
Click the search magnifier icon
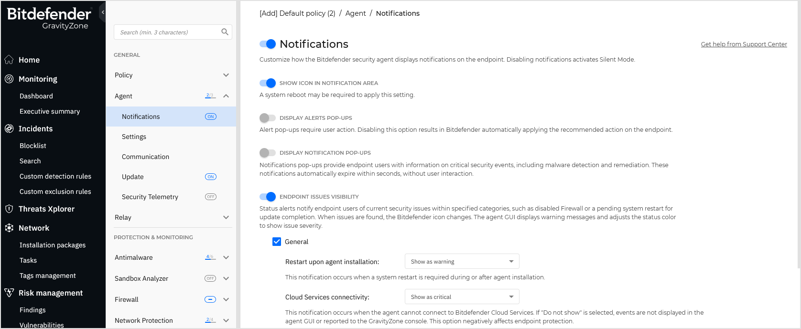[225, 32]
